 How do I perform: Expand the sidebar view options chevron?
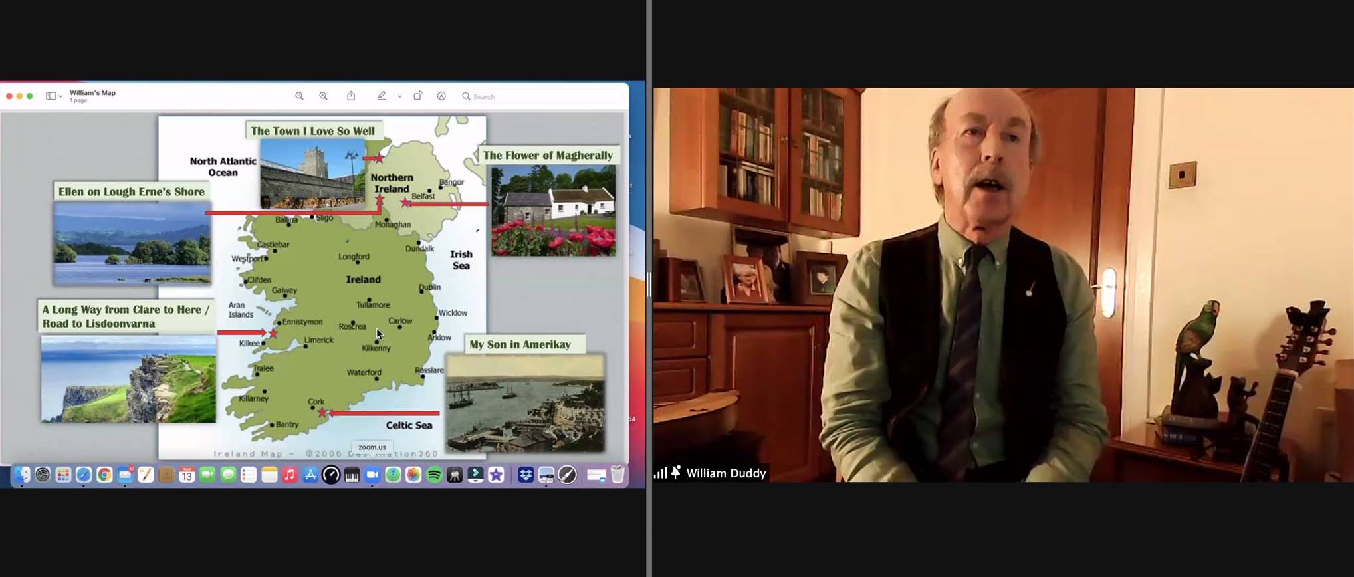click(60, 97)
